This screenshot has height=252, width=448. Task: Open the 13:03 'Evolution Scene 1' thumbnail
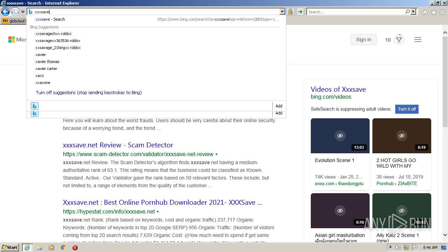click(340, 136)
